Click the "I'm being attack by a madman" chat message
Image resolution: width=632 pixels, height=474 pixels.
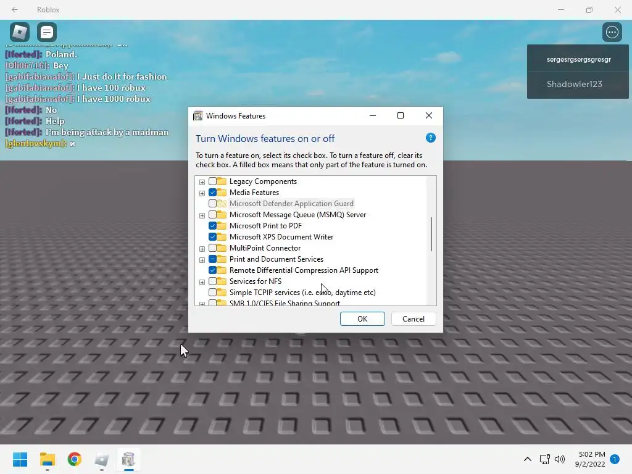(x=107, y=132)
